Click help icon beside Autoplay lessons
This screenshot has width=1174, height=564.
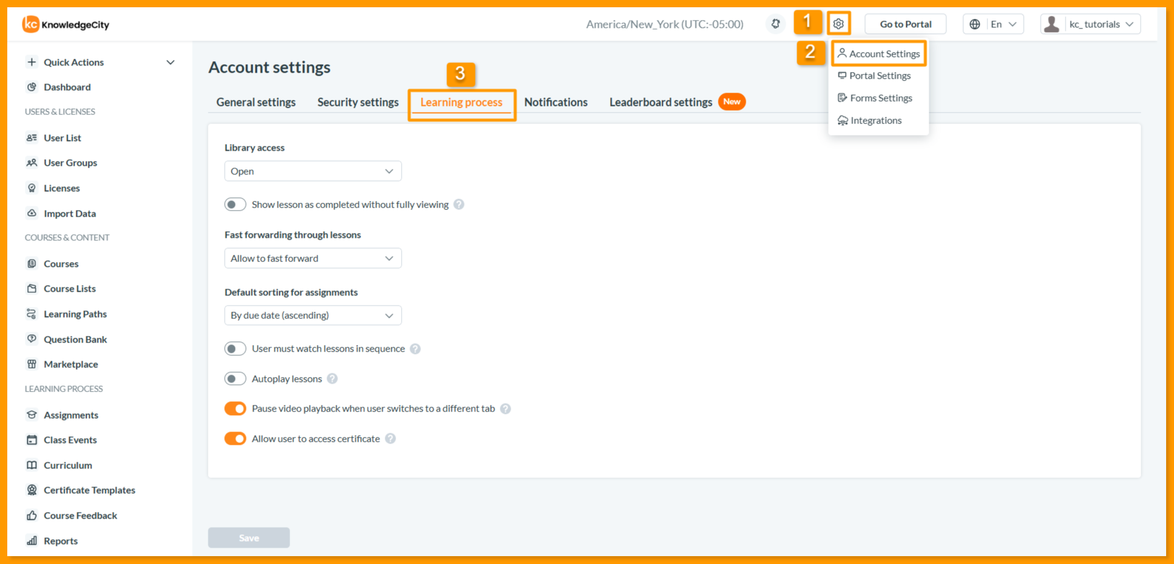click(x=332, y=379)
